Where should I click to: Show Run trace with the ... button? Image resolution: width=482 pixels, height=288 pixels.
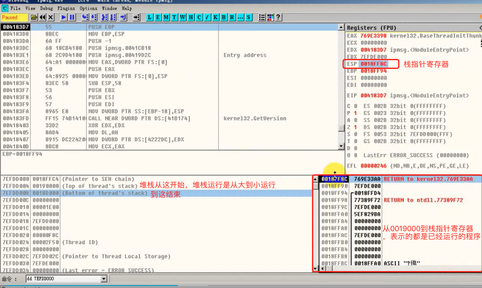tap(240, 17)
